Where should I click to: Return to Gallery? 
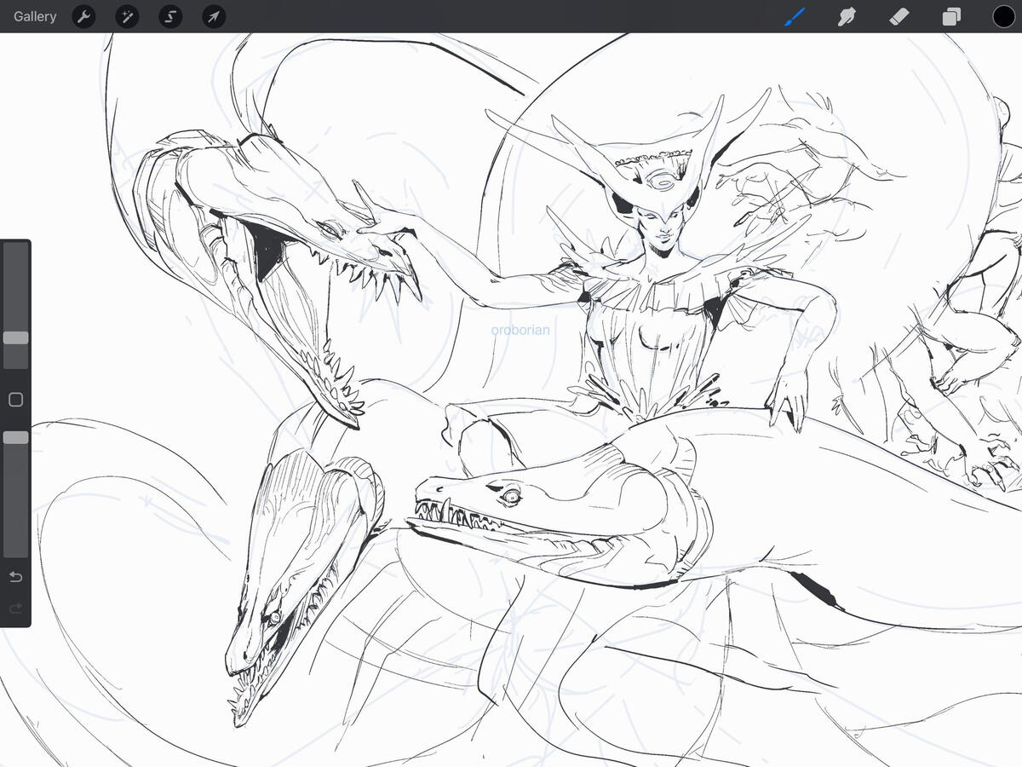click(x=35, y=16)
